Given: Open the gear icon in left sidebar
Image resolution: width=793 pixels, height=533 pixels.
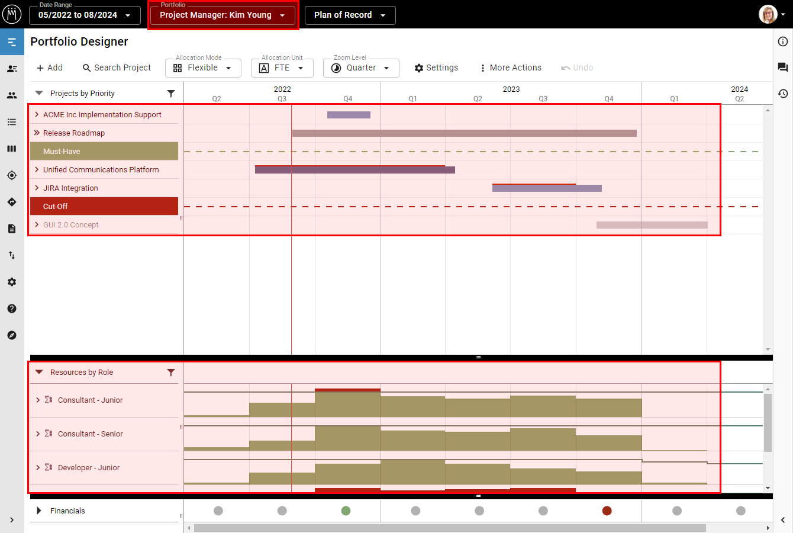Looking at the screenshot, I should [12, 282].
